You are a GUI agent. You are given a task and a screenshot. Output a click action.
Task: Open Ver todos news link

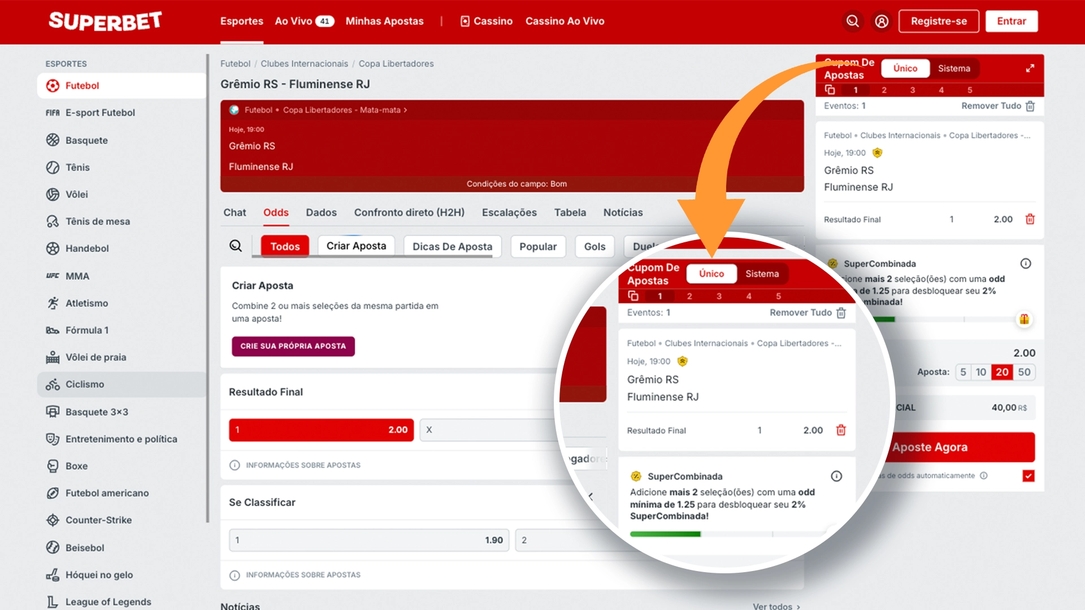[x=776, y=606]
